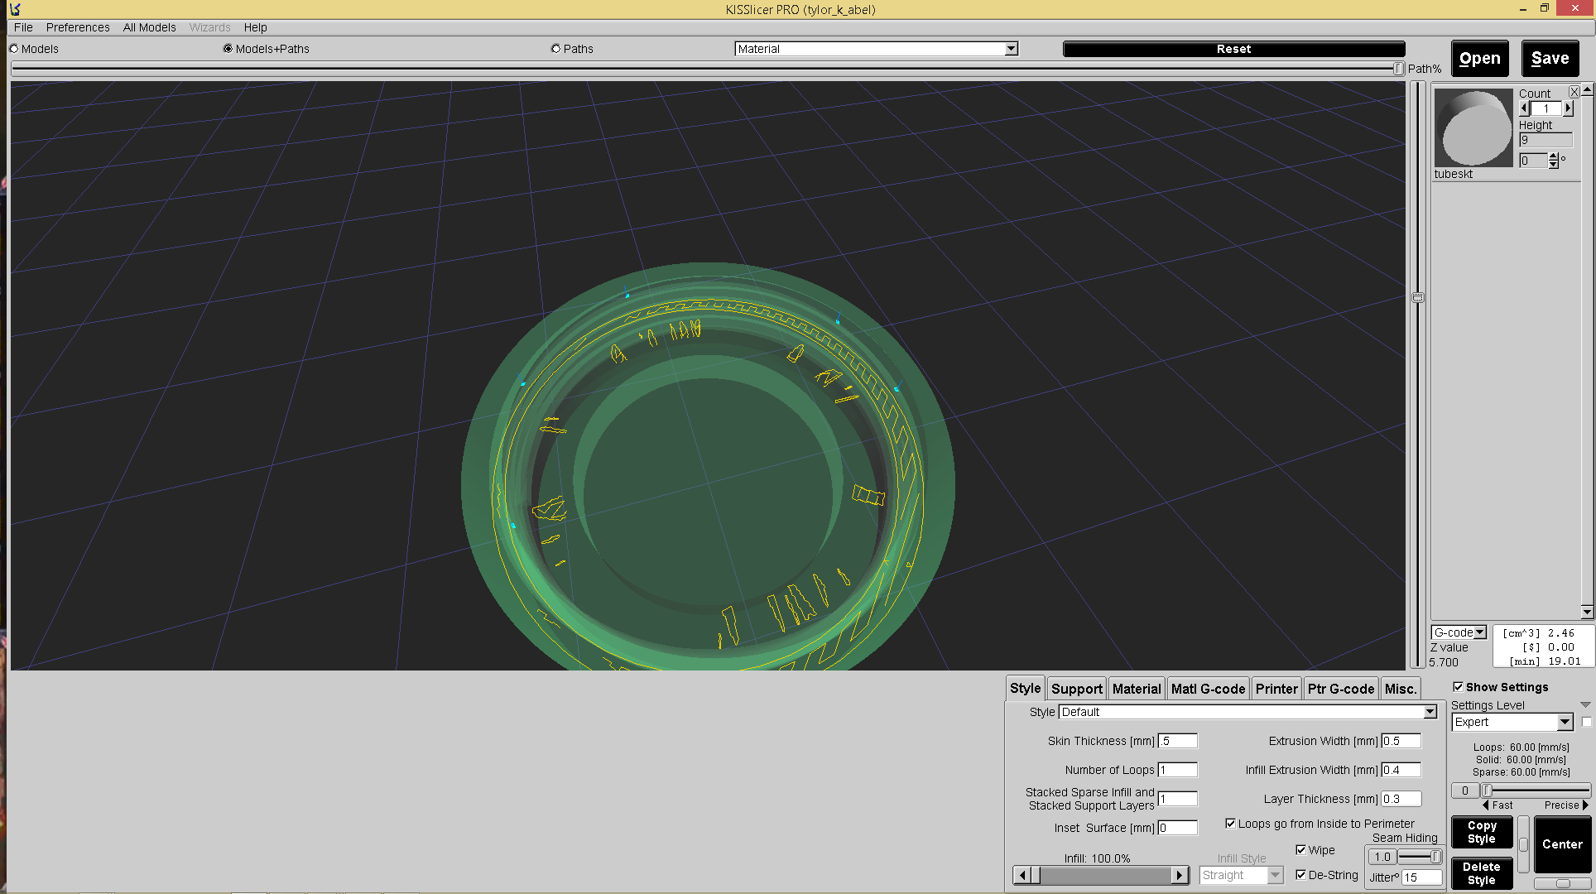Click the Seam Hiding slider handle
The height and width of the screenshot is (894, 1596).
pos(1435,857)
